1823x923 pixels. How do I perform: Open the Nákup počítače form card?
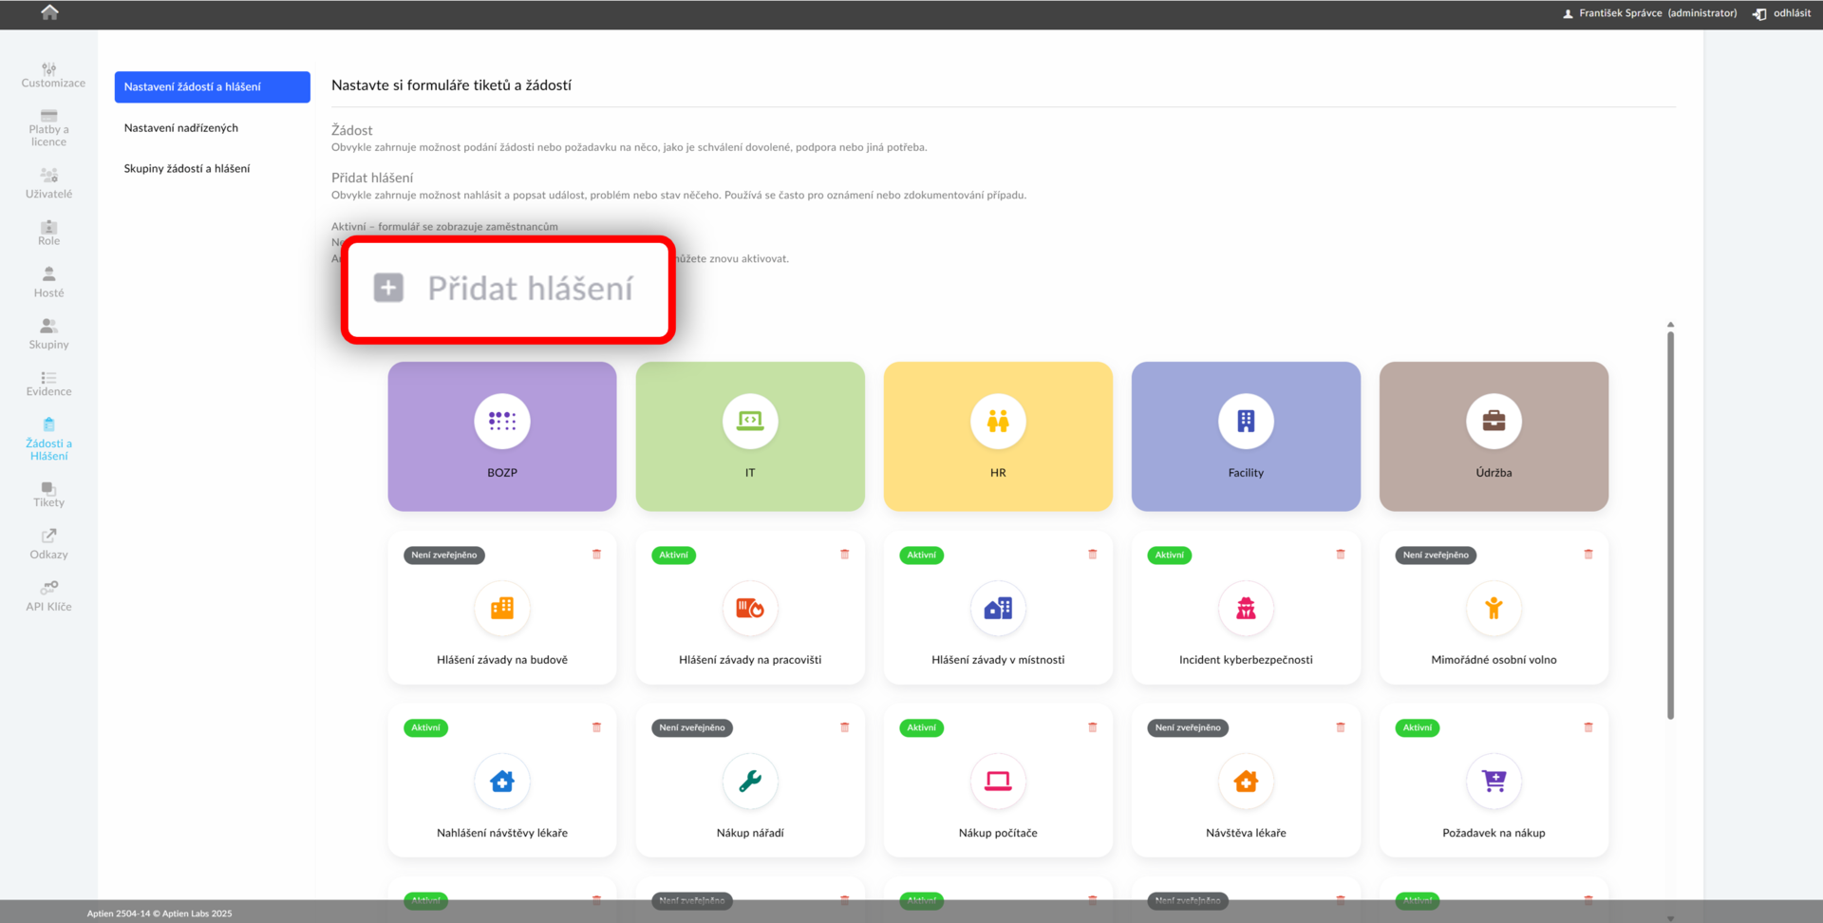998,781
